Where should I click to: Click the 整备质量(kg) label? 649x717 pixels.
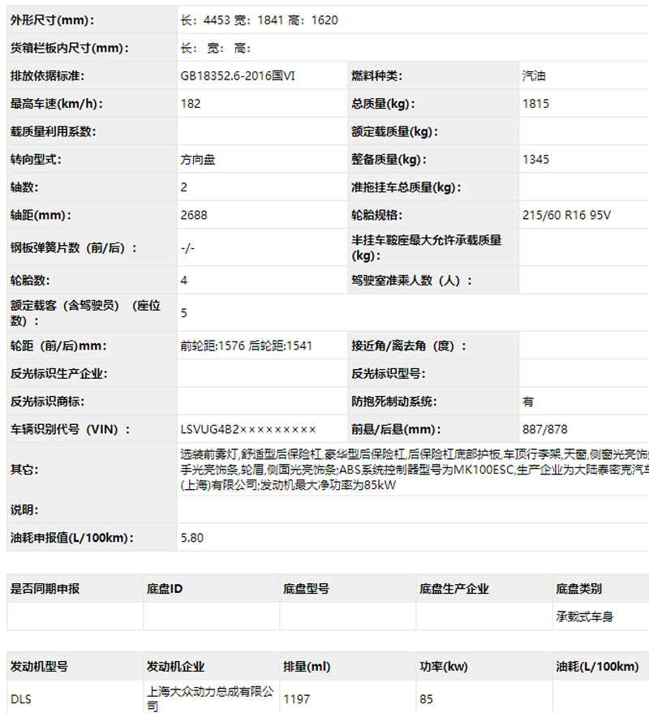pos(389,160)
